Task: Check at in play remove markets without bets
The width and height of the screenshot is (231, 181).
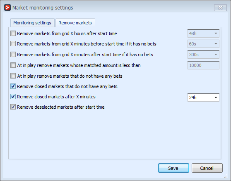Action: pyautogui.click(x=13, y=76)
